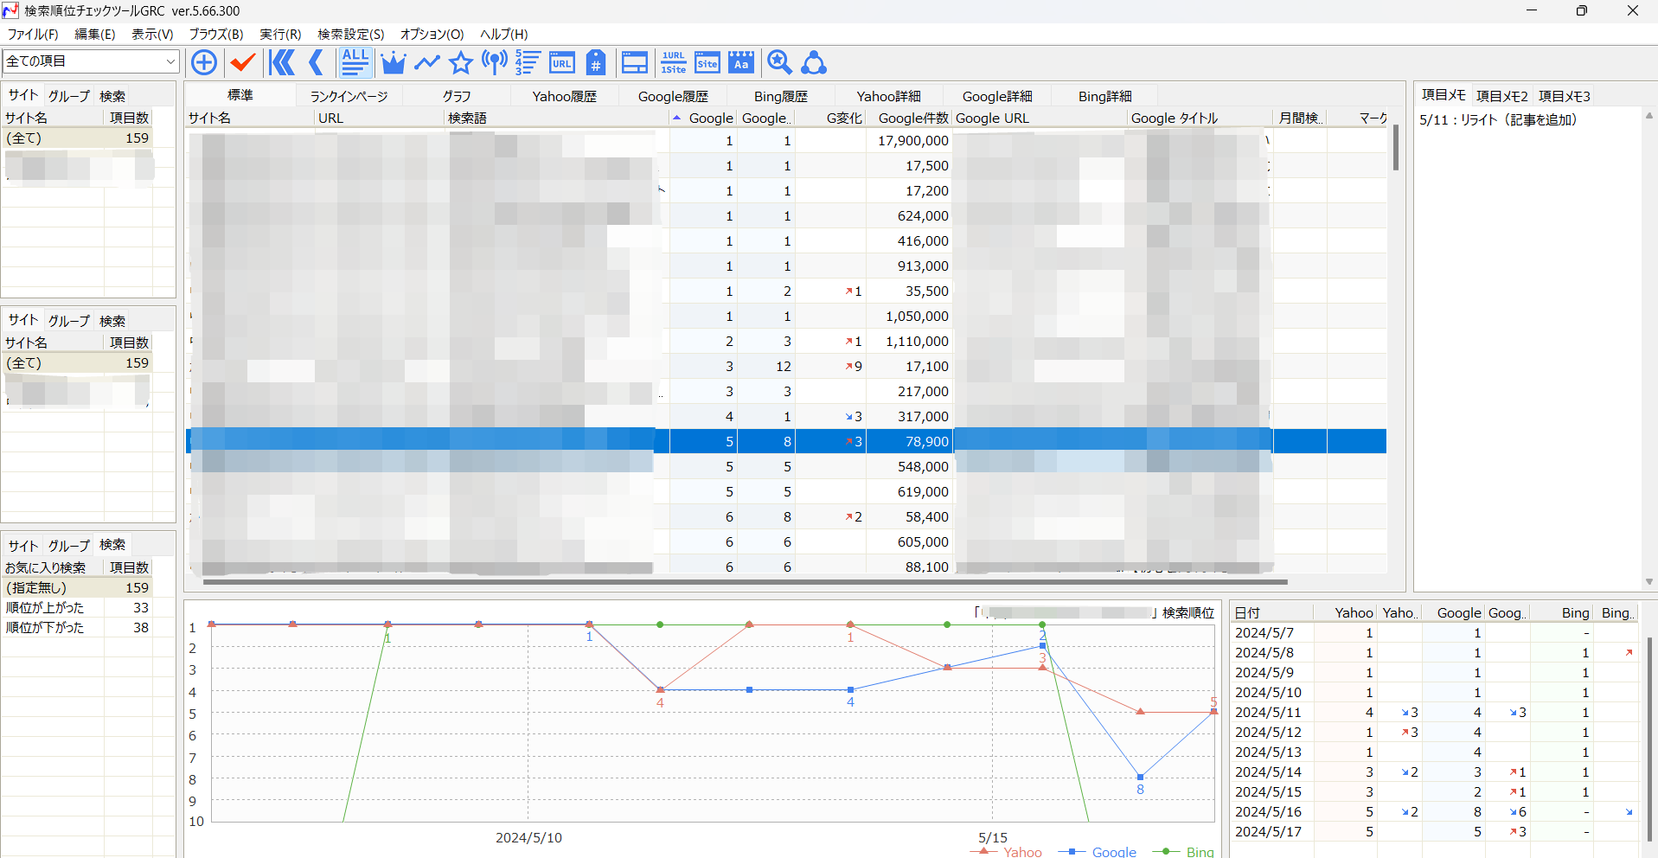The height and width of the screenshot is (858, 1658).
Task: Switch to the Google履歴 tab
Action: [673, 96]
